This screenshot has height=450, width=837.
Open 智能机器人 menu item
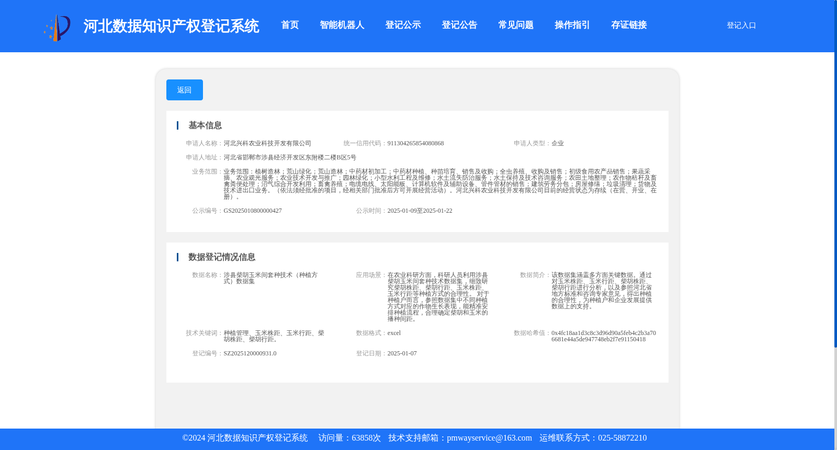click(x=342, y=25)
